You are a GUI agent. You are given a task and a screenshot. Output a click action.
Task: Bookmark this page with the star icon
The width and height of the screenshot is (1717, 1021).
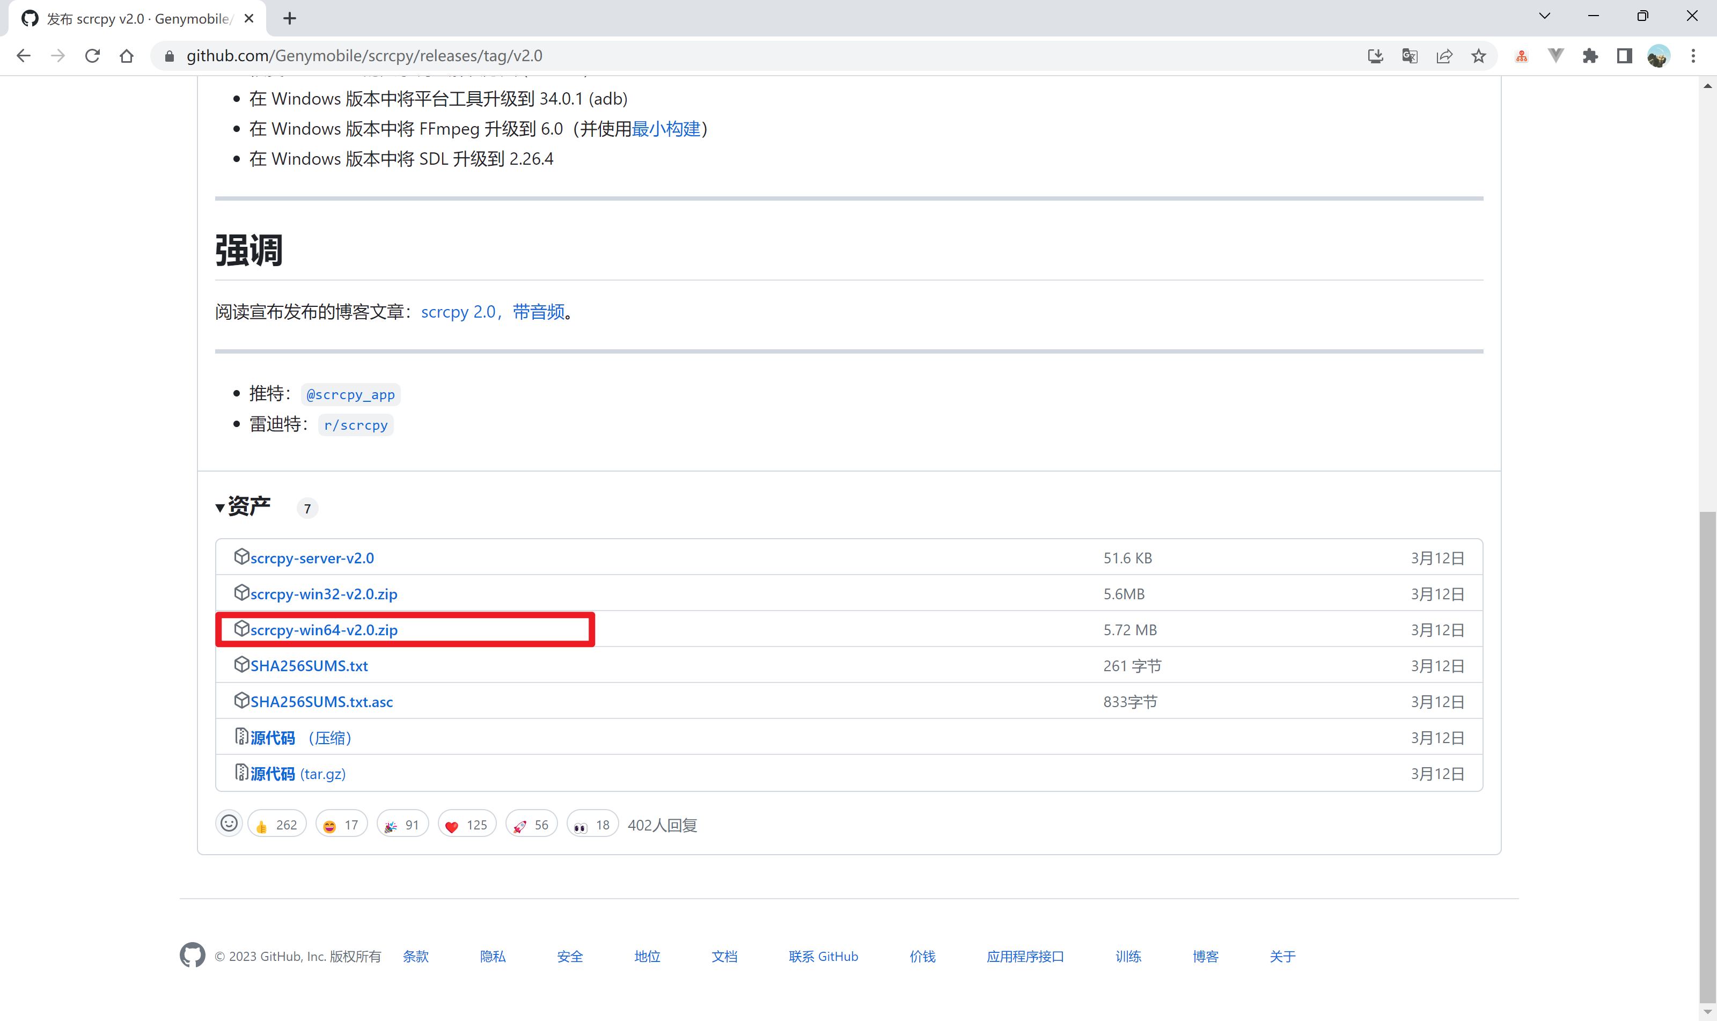pyautogui.click(x=1478, y=56)
